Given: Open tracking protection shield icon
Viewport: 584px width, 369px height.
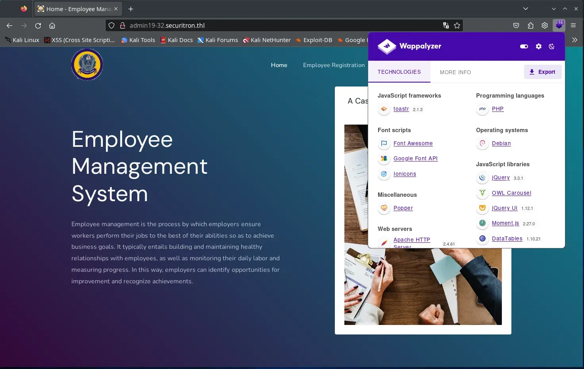Looking at the screenshot, I should [x=111, y=25].
